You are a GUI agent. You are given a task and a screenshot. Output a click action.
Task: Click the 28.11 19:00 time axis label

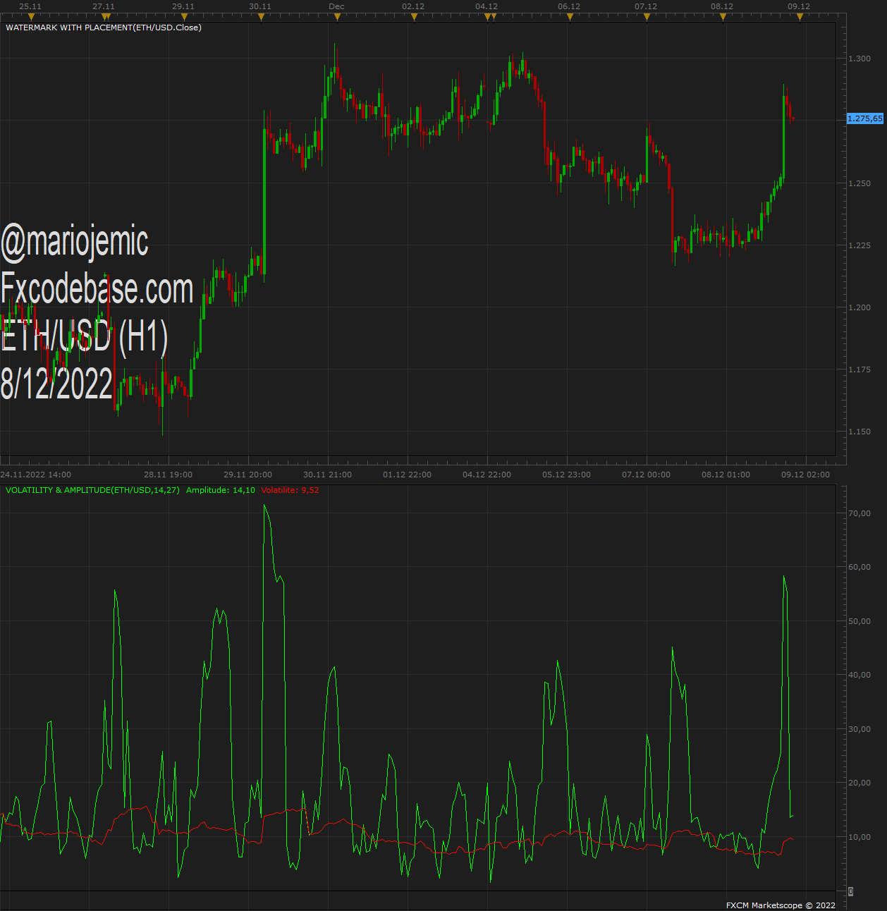pos(169,475)
